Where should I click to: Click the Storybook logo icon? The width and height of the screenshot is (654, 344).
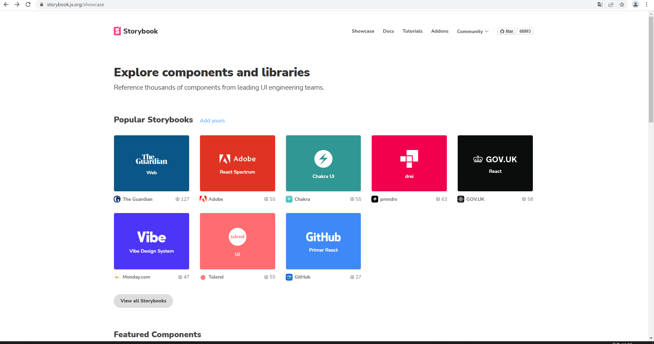tap(117, 31)
